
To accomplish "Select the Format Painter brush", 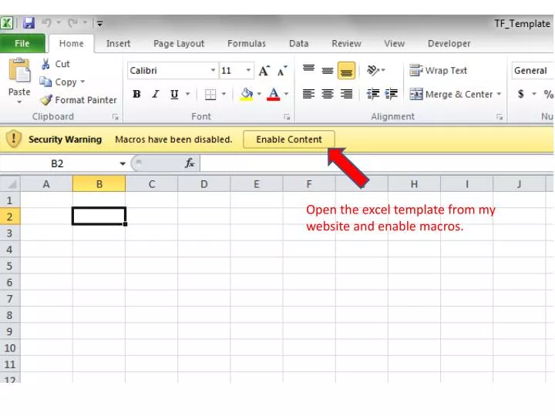I will [79, 100].
